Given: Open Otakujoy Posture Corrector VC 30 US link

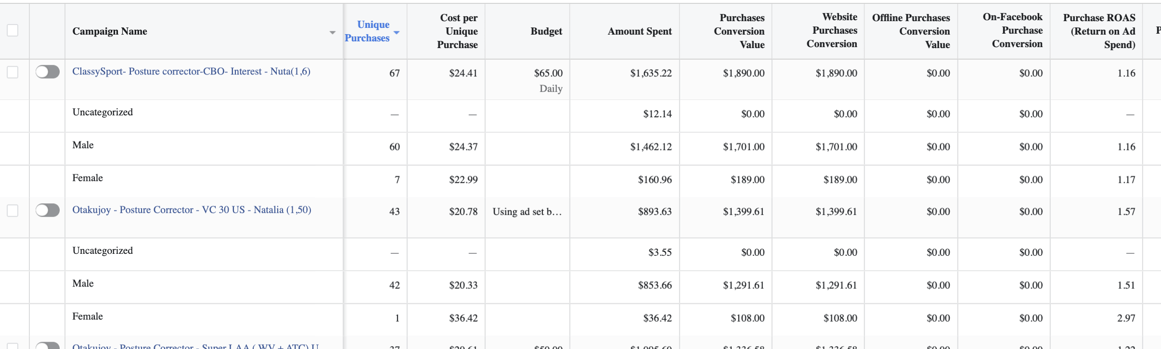Looking at the screenshot, I should (x=192, y=210).
